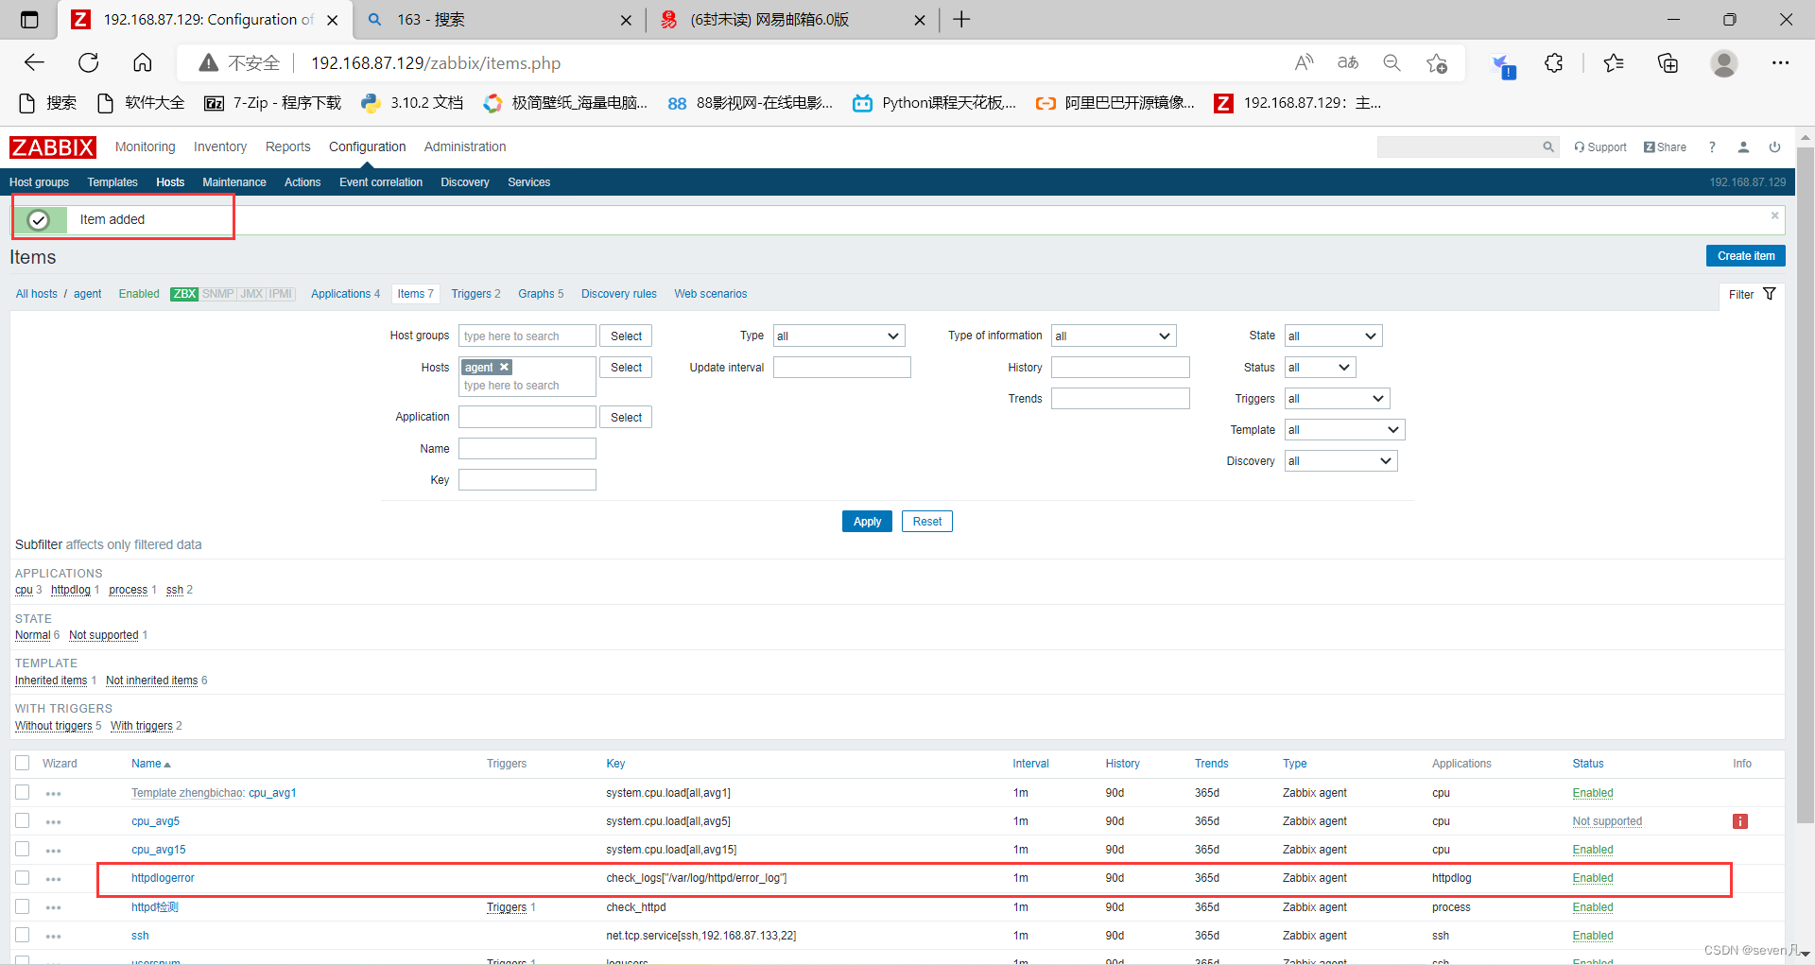Image resolution: width=1815 pixels, height=965 pixels.
Task: Click Select next to Host groups
Action: [626, 336]
